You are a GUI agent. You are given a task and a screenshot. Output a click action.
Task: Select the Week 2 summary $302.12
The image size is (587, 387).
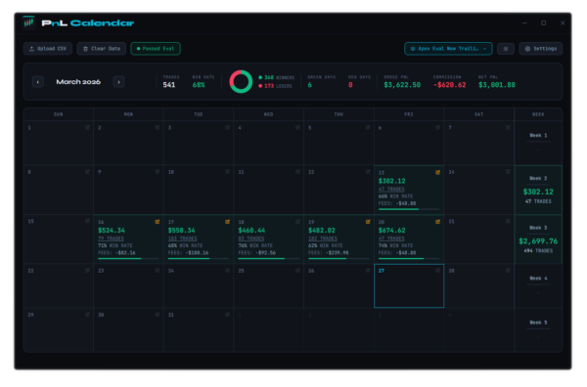point(538,192)
